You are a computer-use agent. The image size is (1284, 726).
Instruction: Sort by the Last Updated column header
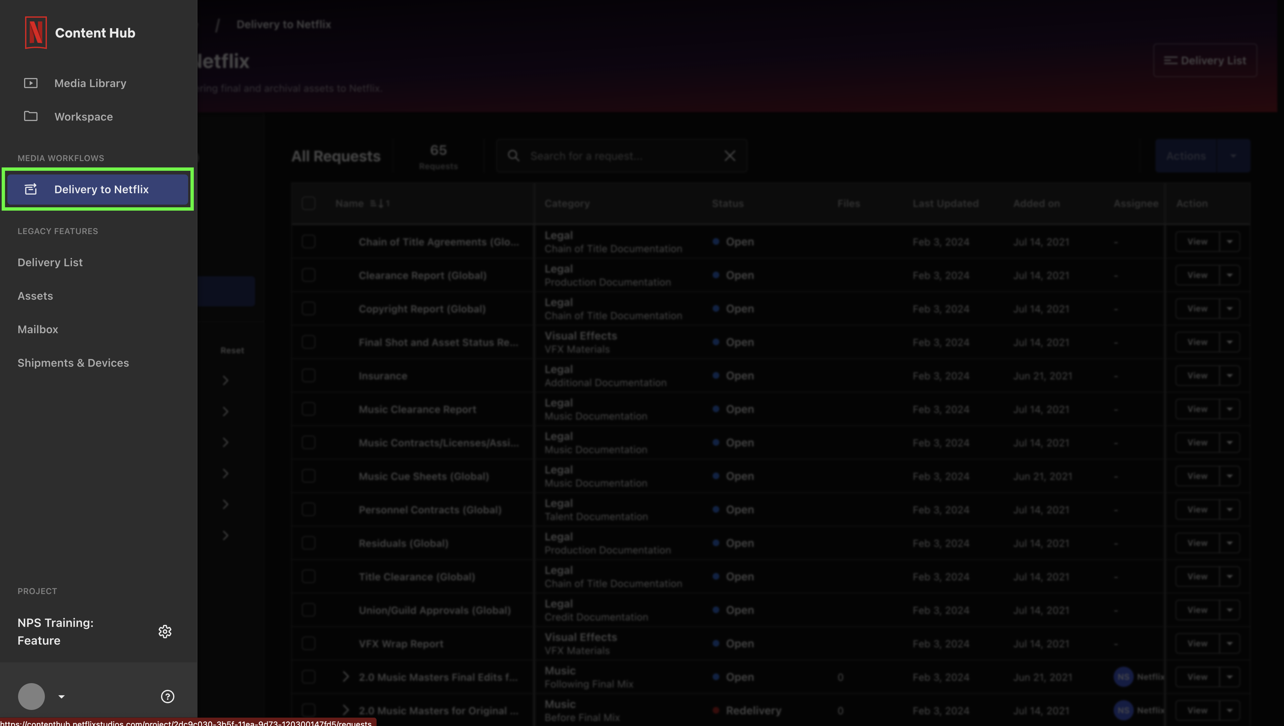(x=946, y=204)
